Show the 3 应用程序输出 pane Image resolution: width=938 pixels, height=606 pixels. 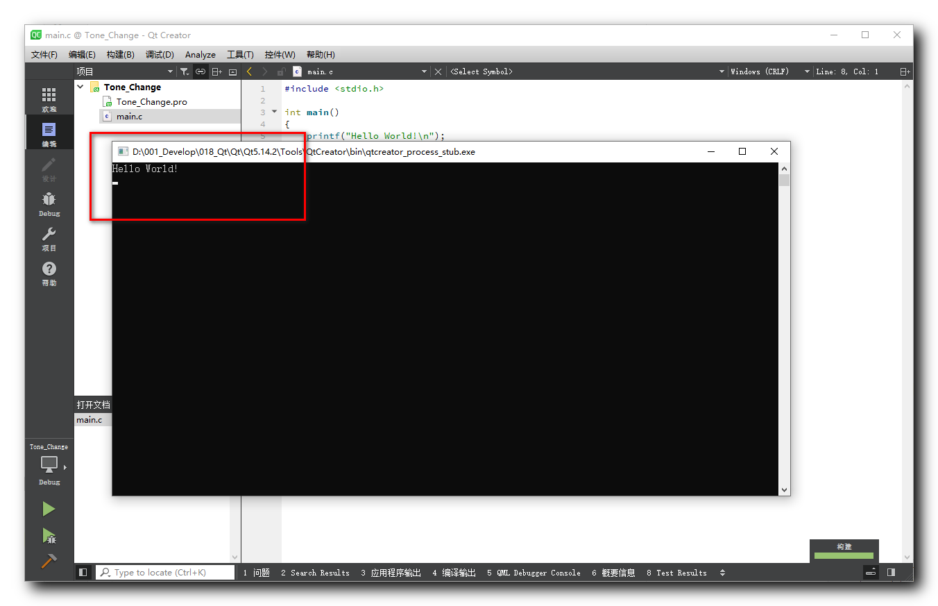[391, 573]
